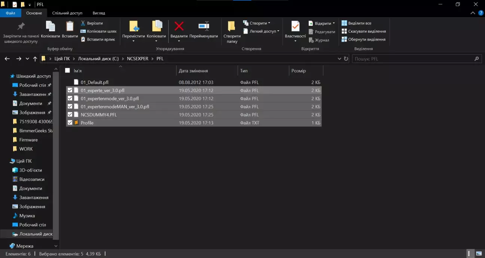
Task: Open Firmware folder in sidebar
Action: pyautogui.click(x=28, y=140)
